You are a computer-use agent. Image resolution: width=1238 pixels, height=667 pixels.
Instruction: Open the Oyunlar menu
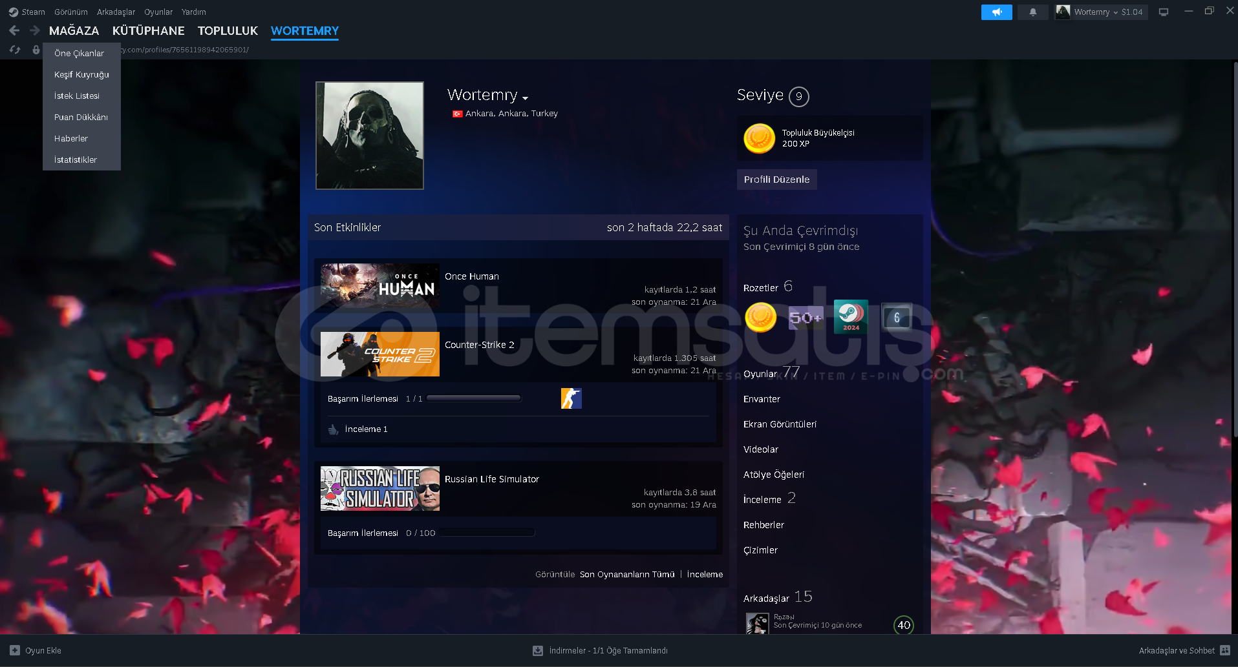pos(158,12)
